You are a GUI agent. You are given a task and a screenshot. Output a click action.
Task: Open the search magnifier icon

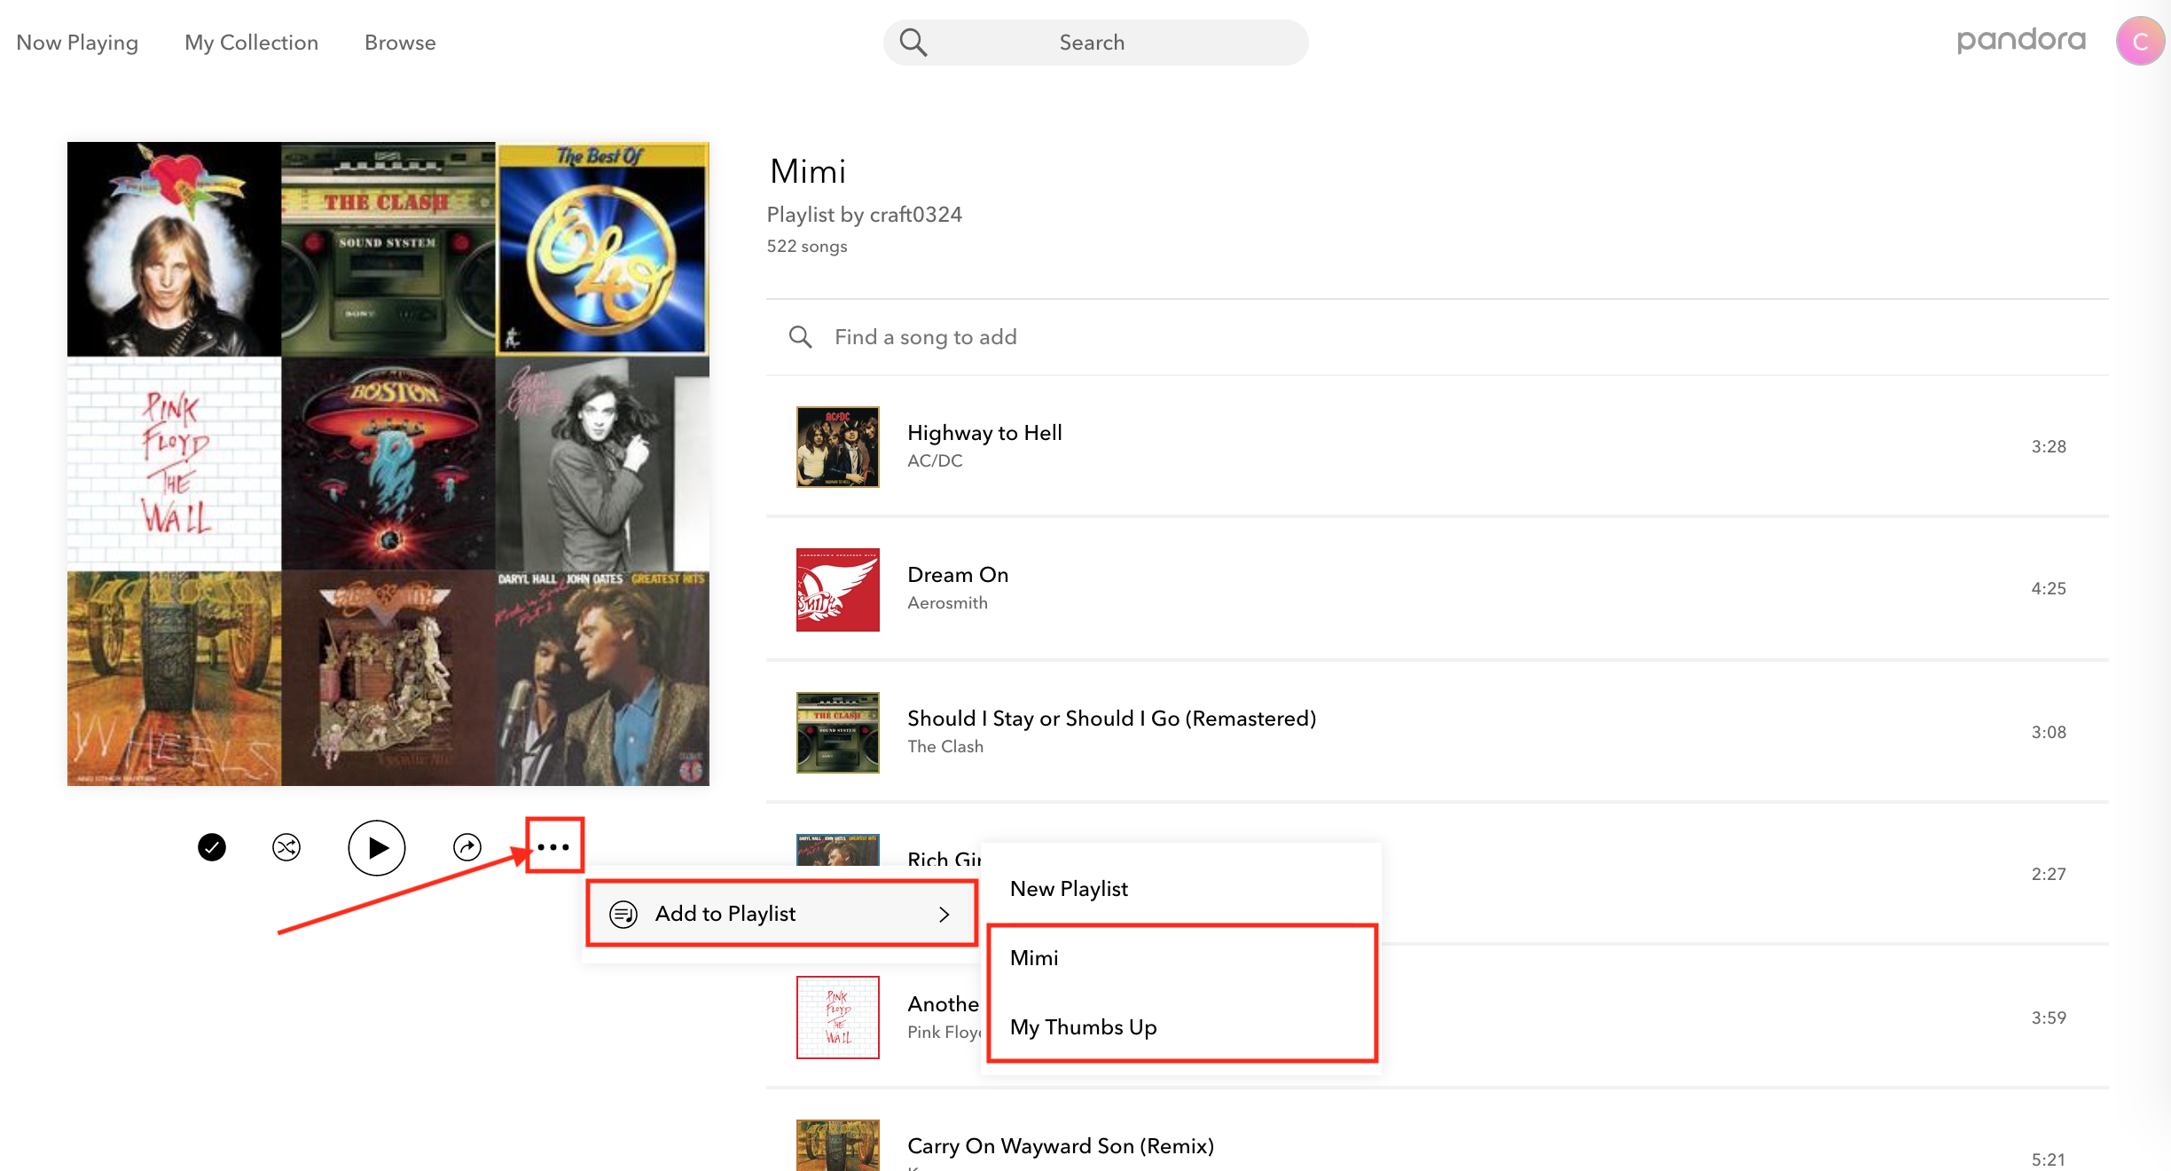[913, 42]
